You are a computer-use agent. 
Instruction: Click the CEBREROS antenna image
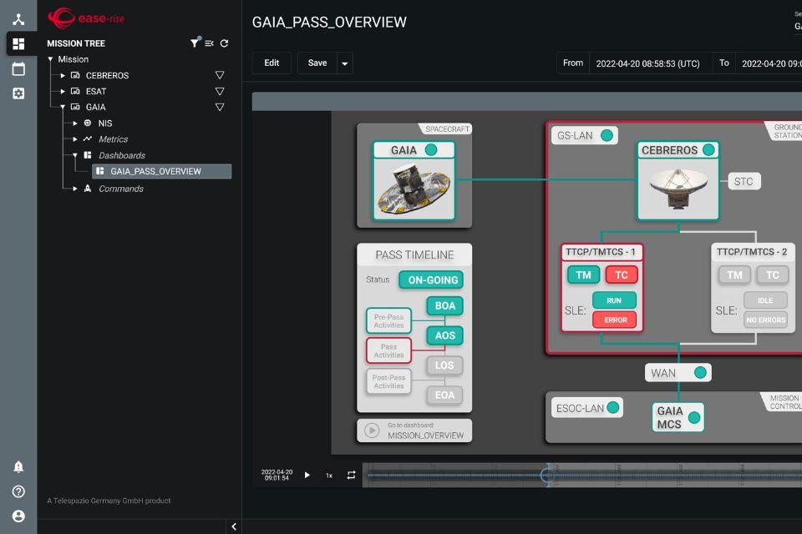[678, 188]
